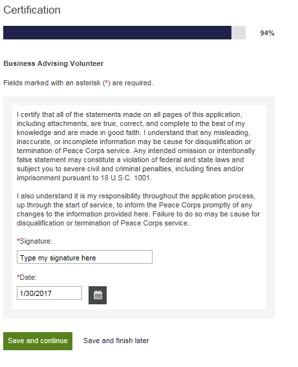Click the Signature field label
The image size is (298, 367).
36,241
